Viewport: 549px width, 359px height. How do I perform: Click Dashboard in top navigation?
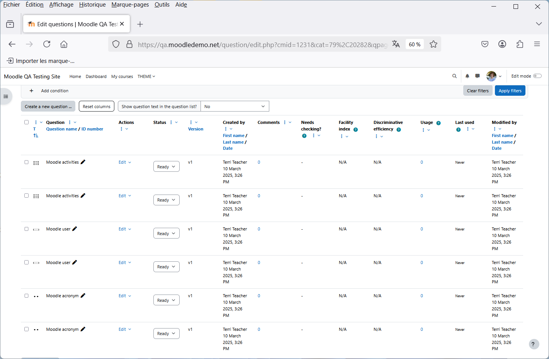pyautogui.click(x=96, y=76)
